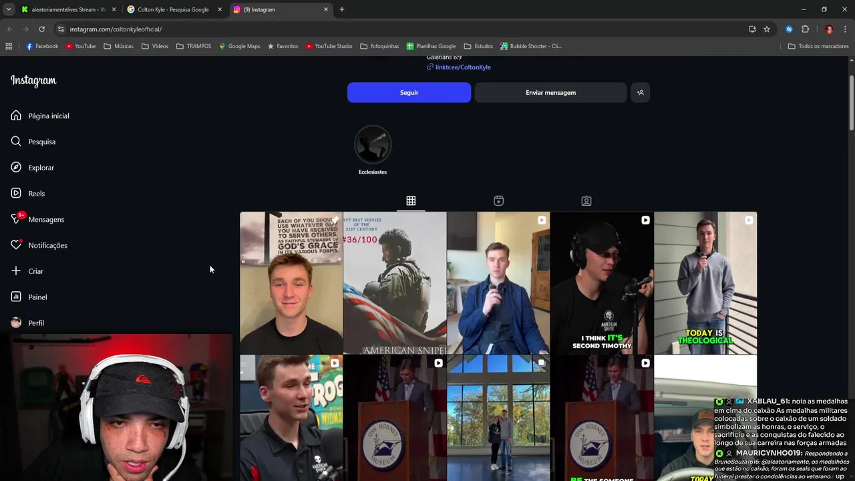This screenshot has height=481, width=855.
Task: Open the Reels icon in sidebar
Action: click(x=16, y=194)
